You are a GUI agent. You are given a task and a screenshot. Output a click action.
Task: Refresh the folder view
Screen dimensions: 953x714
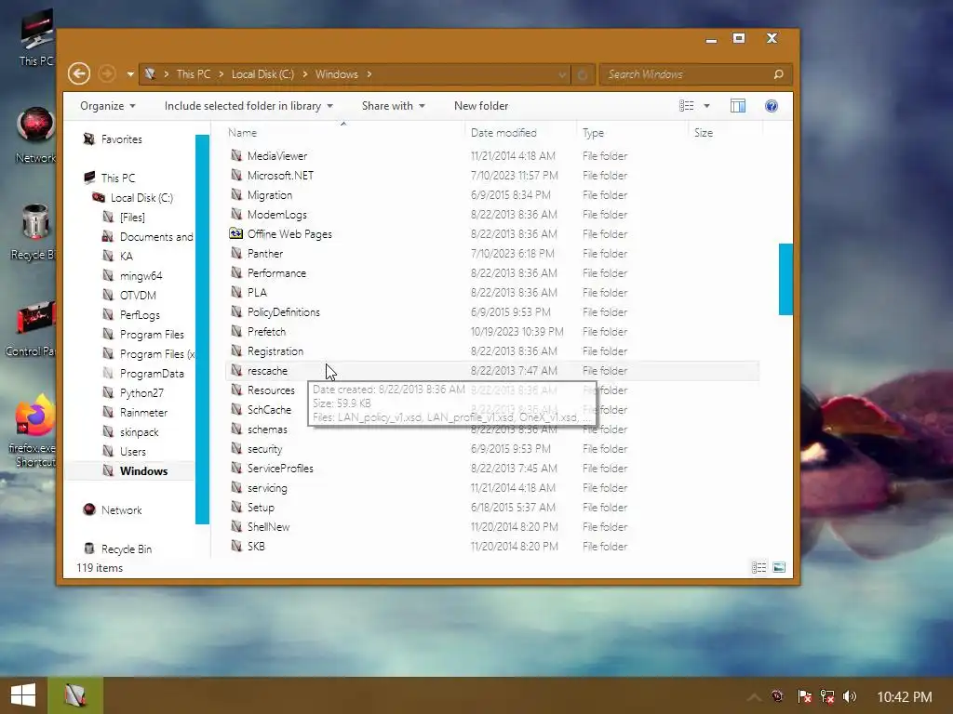(583, 74)
